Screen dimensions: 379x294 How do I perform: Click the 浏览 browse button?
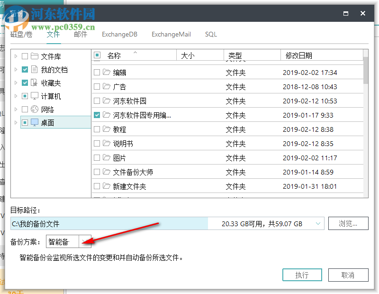[348, 223]
